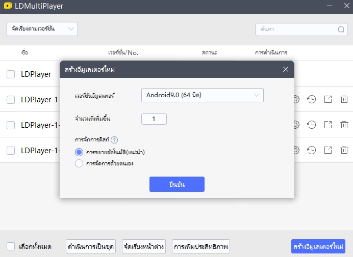Close the สร้างอีมูเลเตอร์ใหม่ dialog

tap(285, 69)
